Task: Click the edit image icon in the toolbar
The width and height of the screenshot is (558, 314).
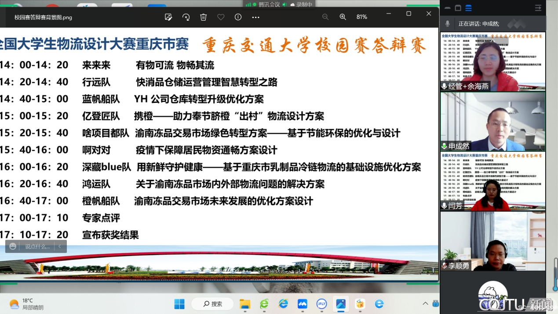Action: pos(168,17)
